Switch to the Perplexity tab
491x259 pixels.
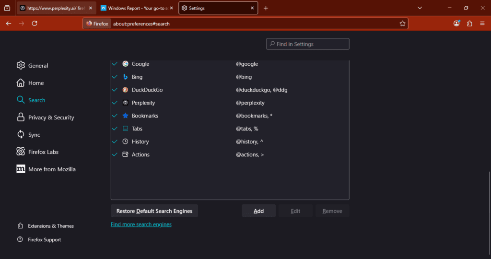coord(57,8)
